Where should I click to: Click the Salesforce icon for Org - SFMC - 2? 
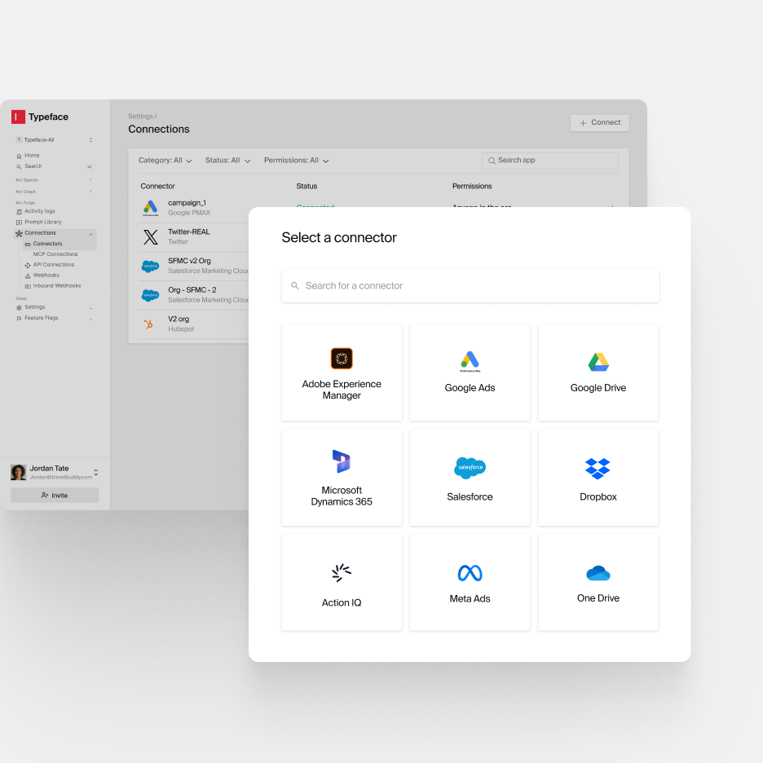pyautogui.click(x=150, y=295)
